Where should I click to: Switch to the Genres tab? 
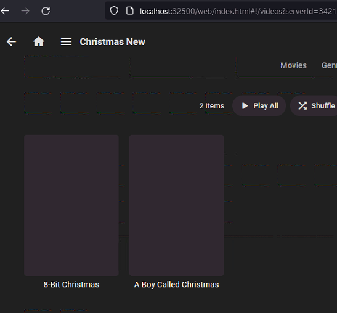(x=329, y=65)
